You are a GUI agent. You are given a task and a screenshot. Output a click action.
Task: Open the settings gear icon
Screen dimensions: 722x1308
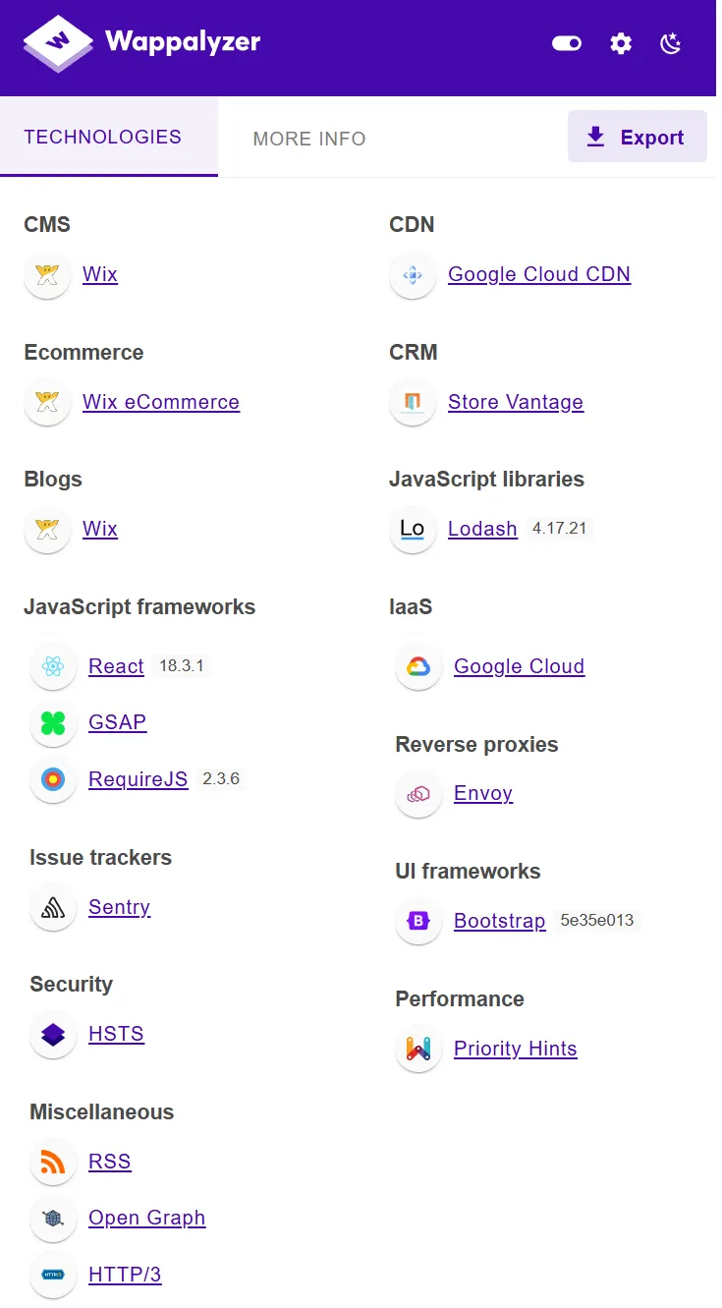(621, 43)
